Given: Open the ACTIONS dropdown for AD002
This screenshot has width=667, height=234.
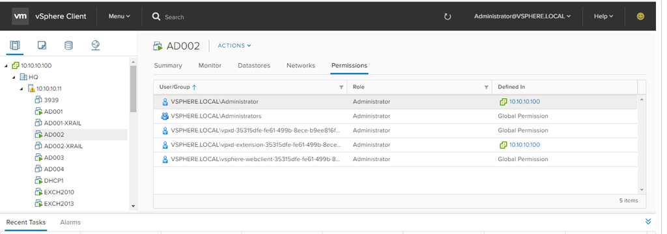Looking at the screenshot, I should click(234, 45).
